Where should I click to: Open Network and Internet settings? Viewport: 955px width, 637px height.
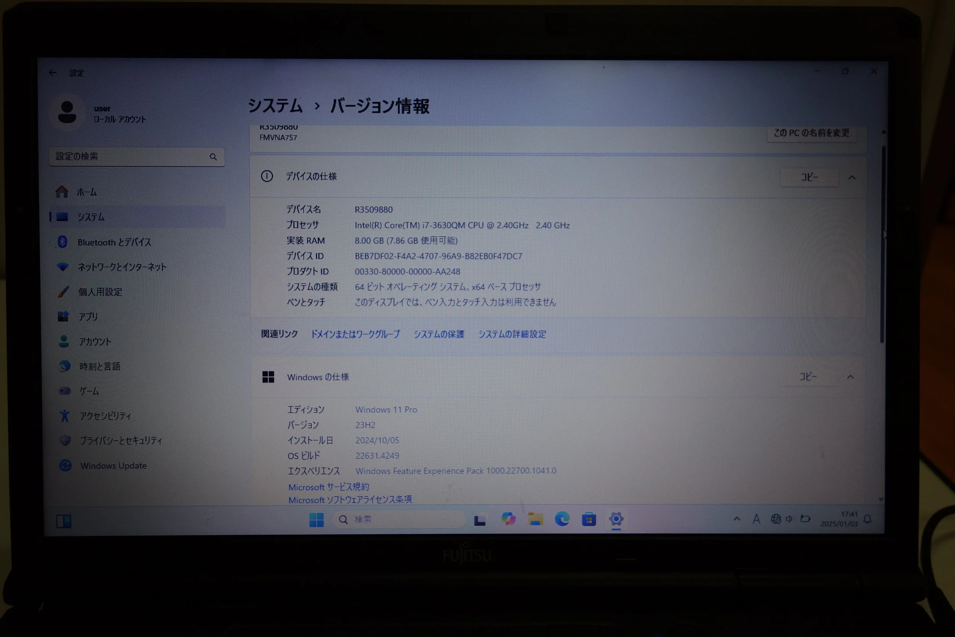122,267
